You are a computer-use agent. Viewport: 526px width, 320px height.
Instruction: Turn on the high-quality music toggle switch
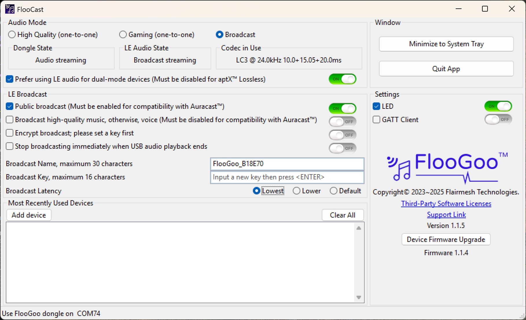(343, 122)
